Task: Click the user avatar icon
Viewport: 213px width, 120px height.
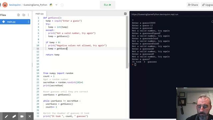Action: pyautogui.click(x=5, y=5)
